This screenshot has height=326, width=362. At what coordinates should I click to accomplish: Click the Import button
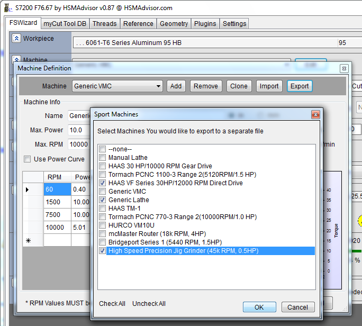point(269,86)
